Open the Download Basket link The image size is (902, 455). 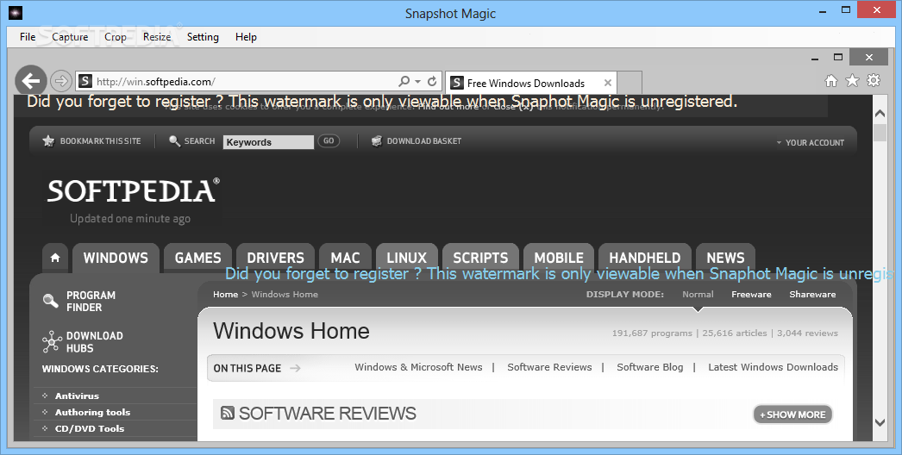click(x=424, y=141)
